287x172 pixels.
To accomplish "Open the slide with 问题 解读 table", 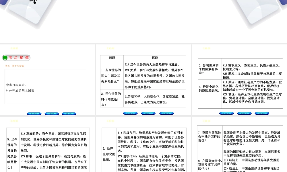I will pyautogui.click(x=143, y=80).
